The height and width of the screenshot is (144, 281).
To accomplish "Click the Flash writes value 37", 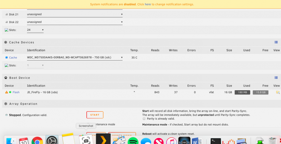I will [176, 92].
